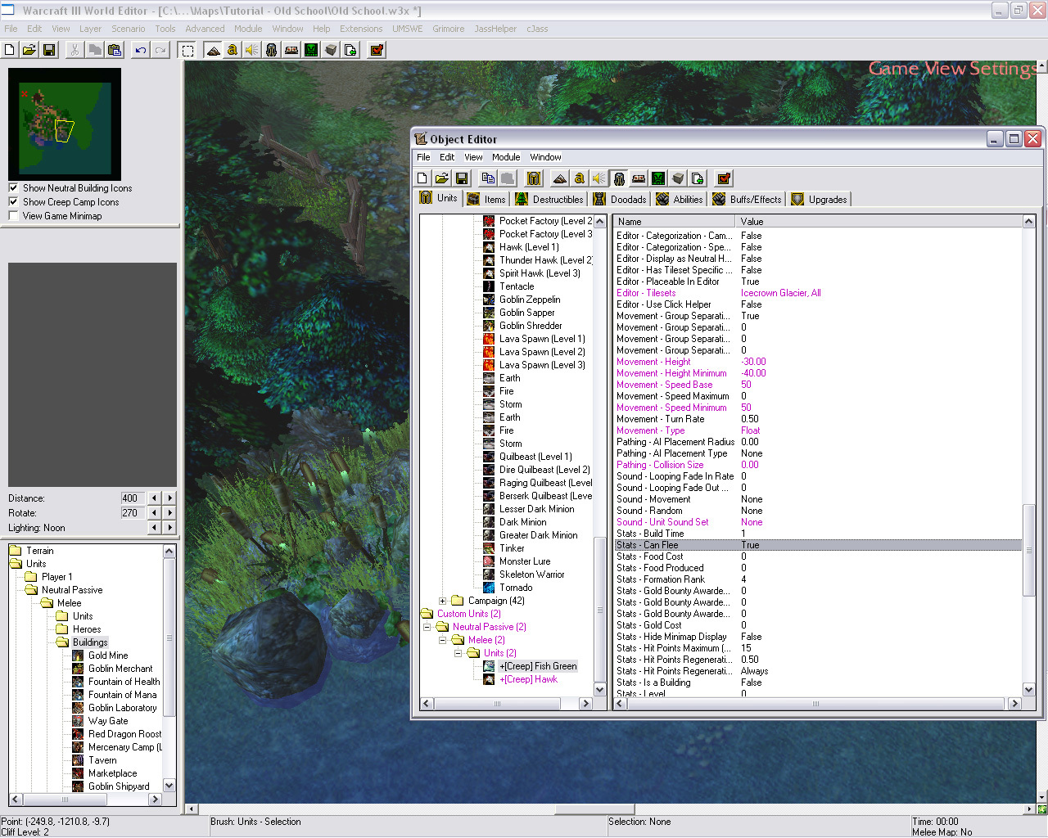Launch Test Map from the main toolbar
The image size is (1048, 838).
[x=377, y=50]
